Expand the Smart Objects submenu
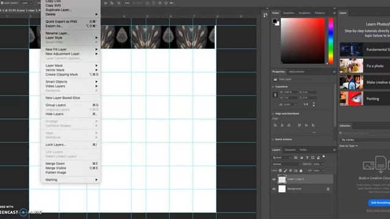This screenshot has width=390, height=219. 71,82
